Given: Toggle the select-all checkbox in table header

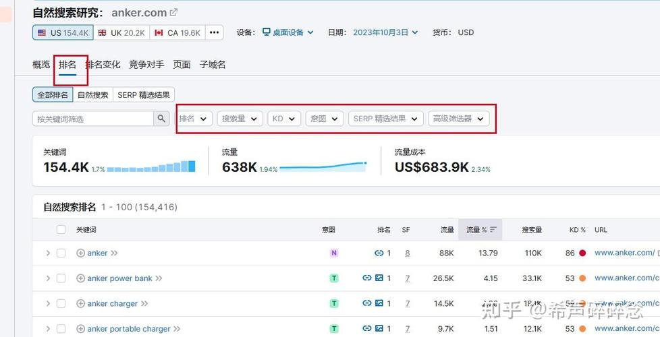Looking at the screenshot, I should click(x=61, y=229).
